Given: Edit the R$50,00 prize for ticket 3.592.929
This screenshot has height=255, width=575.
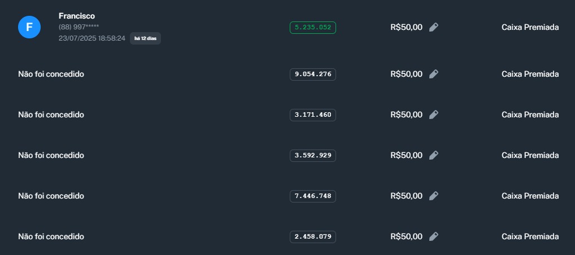Looking at the screenshot, I should (x=433, y=155).
